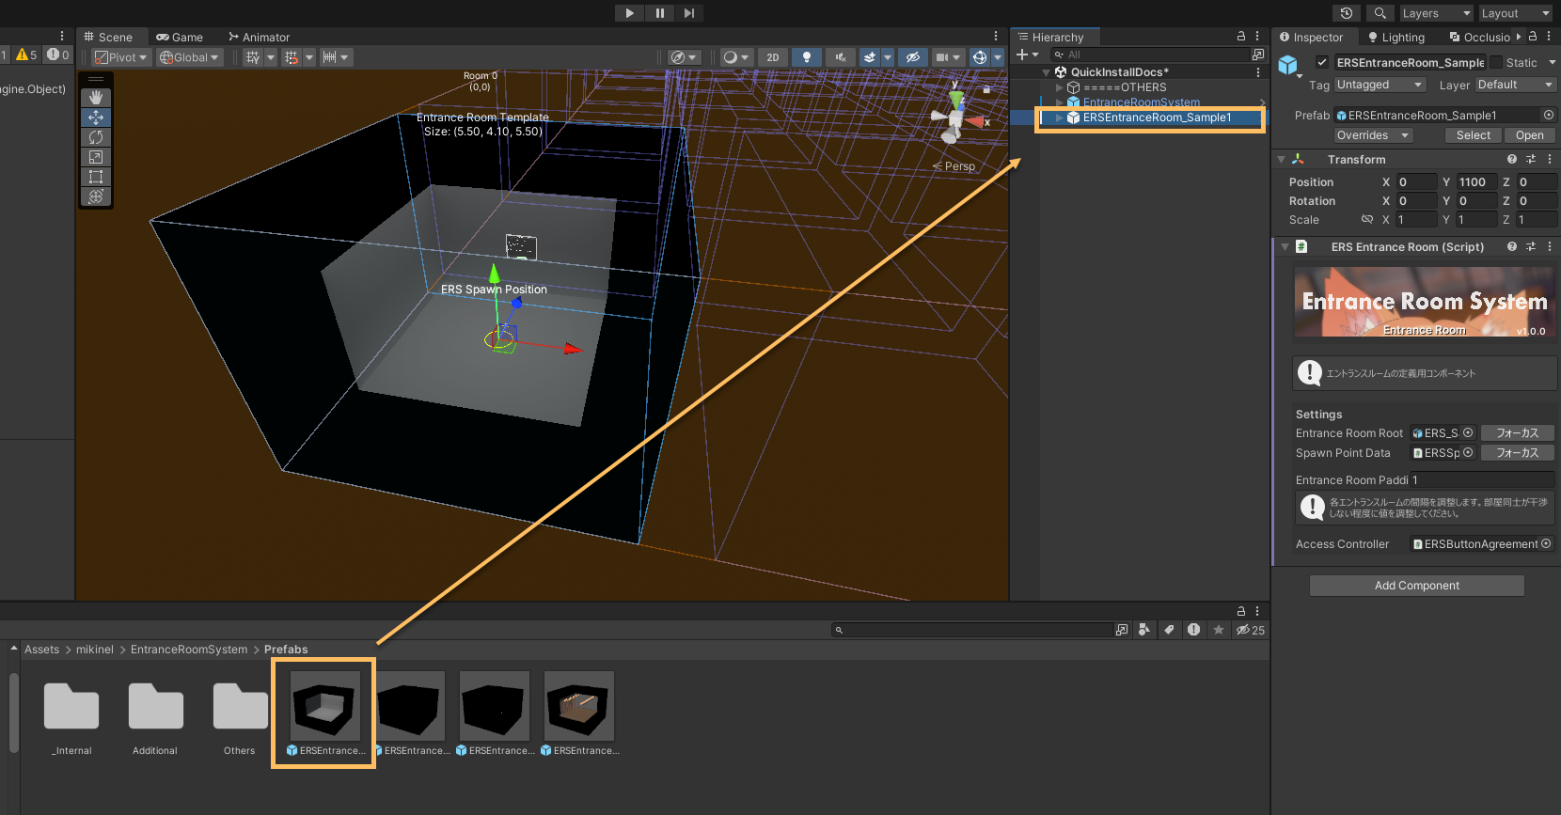Enable the Static checkbox

click(x=1496, y=63)
